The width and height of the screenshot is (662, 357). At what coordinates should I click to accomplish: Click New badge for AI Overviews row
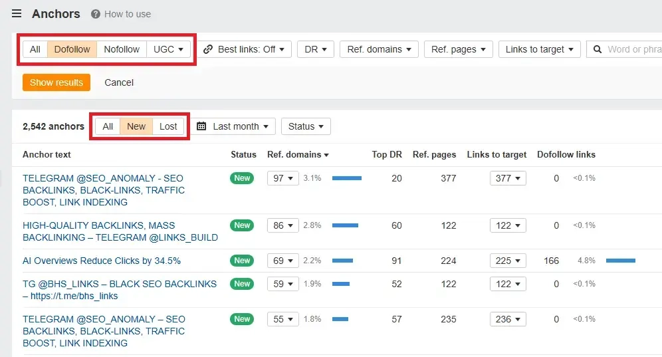click(242, 261)
